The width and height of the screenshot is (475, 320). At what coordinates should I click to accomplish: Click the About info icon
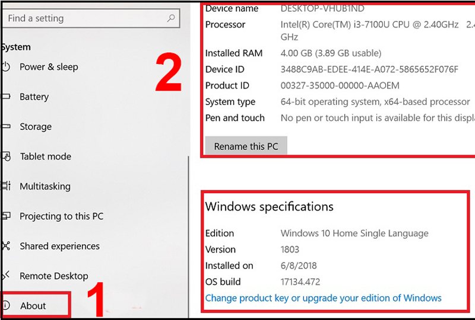click(6, 306)
